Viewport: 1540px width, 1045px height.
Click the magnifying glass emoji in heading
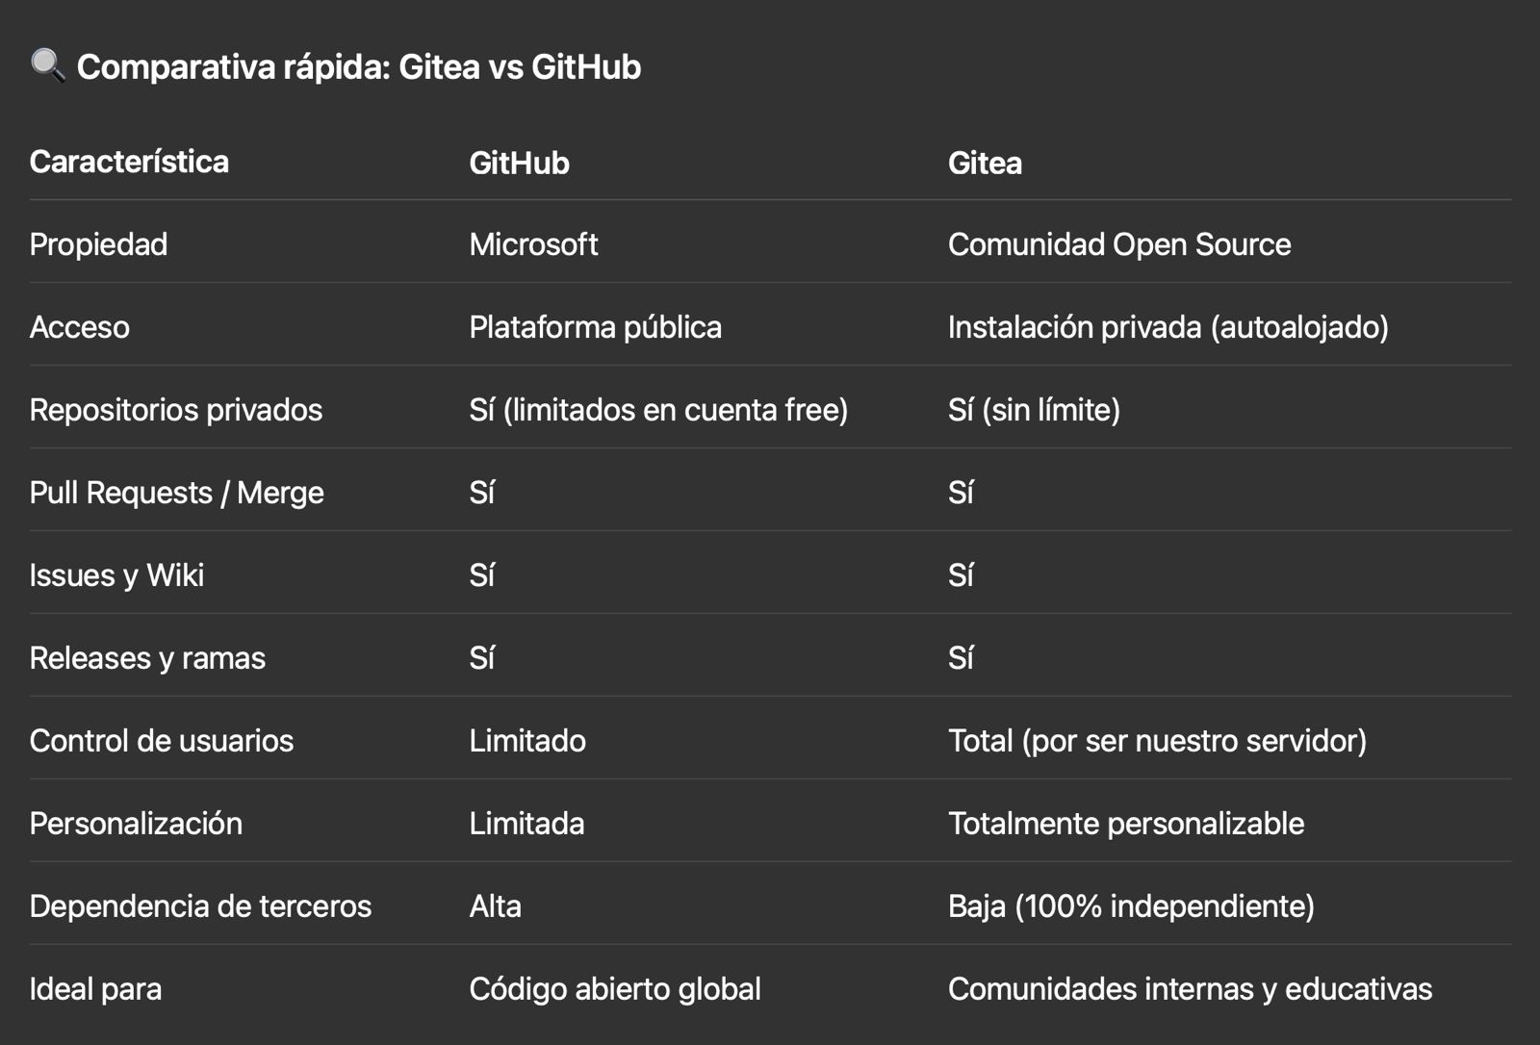click(47, 65)
